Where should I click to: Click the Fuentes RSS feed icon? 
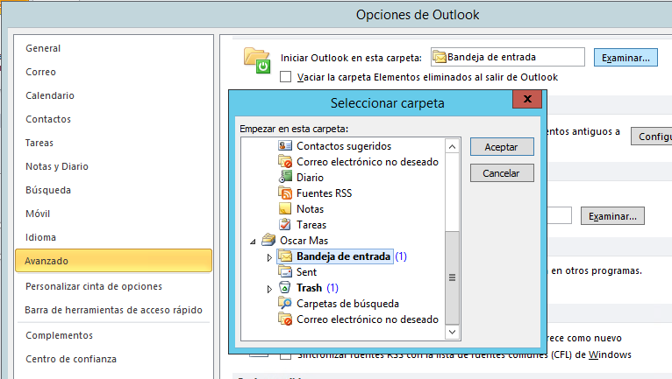[x=285, y=193]
